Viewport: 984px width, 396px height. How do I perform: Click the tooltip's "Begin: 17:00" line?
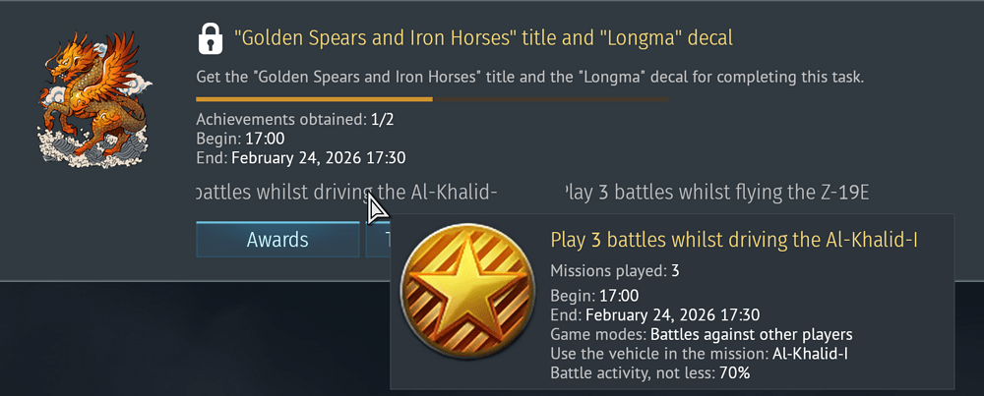coord(594,296)
